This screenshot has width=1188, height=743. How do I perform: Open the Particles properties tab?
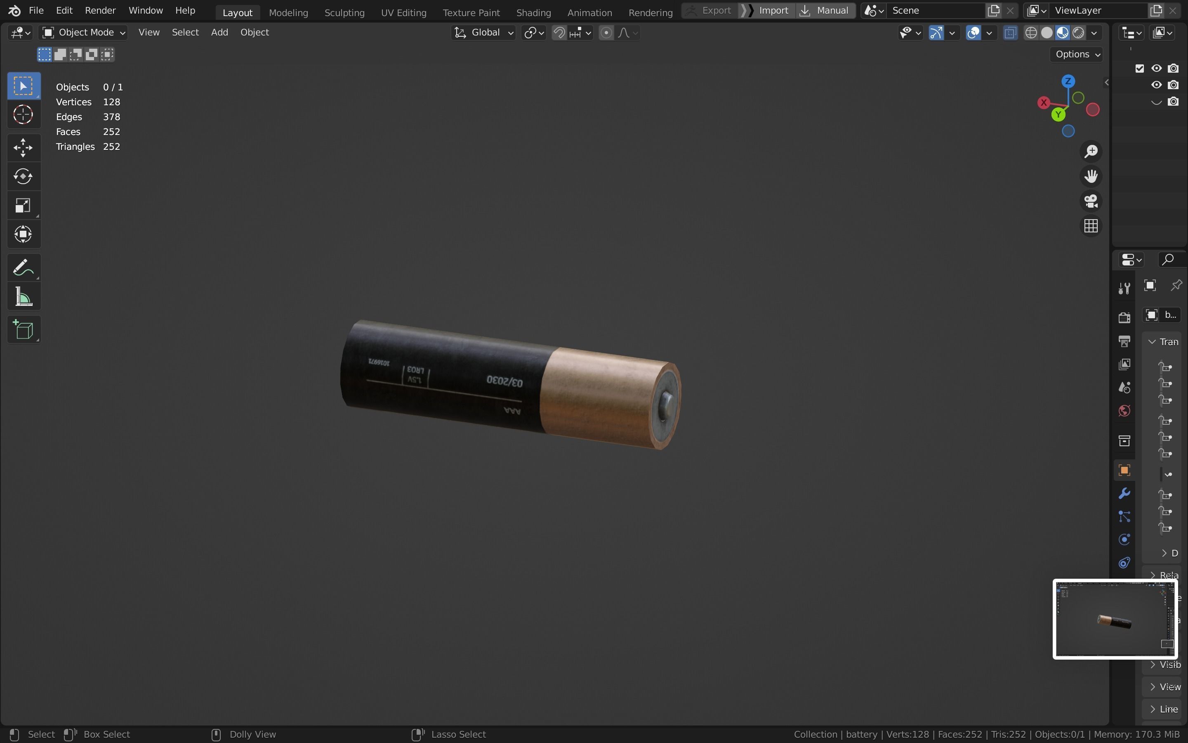pos(1124,516)
